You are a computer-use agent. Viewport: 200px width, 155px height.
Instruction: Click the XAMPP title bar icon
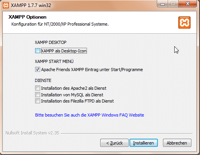[6, 5]
